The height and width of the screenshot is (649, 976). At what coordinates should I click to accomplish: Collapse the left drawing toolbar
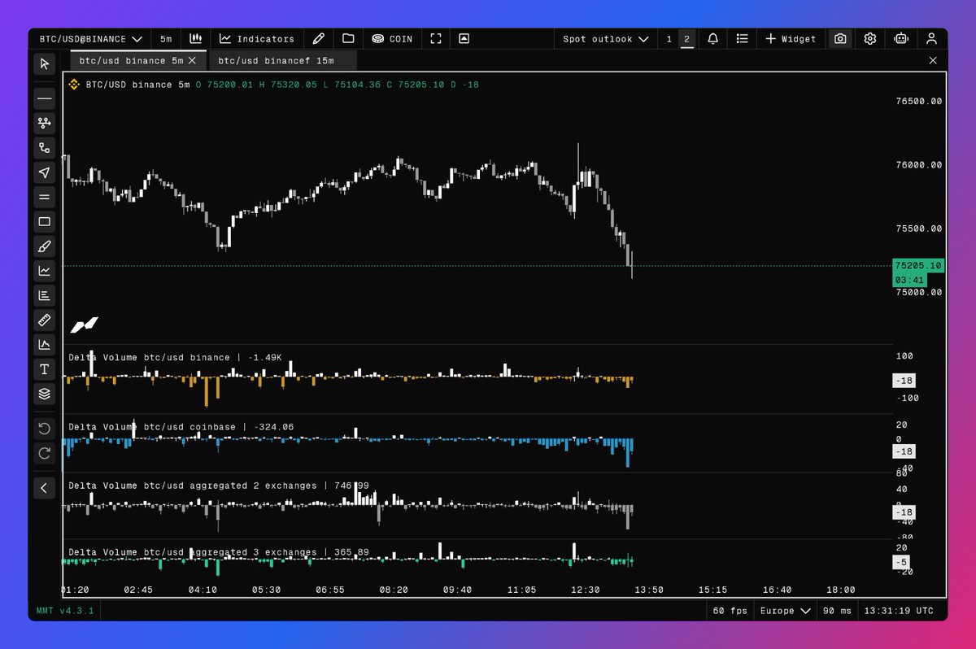click(x=44, y=488)
